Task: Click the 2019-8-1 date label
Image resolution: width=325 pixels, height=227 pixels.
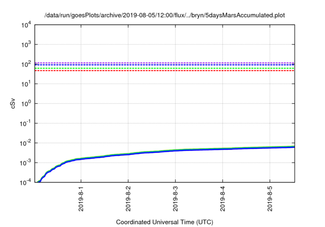Action: click(x=81, y=199)
